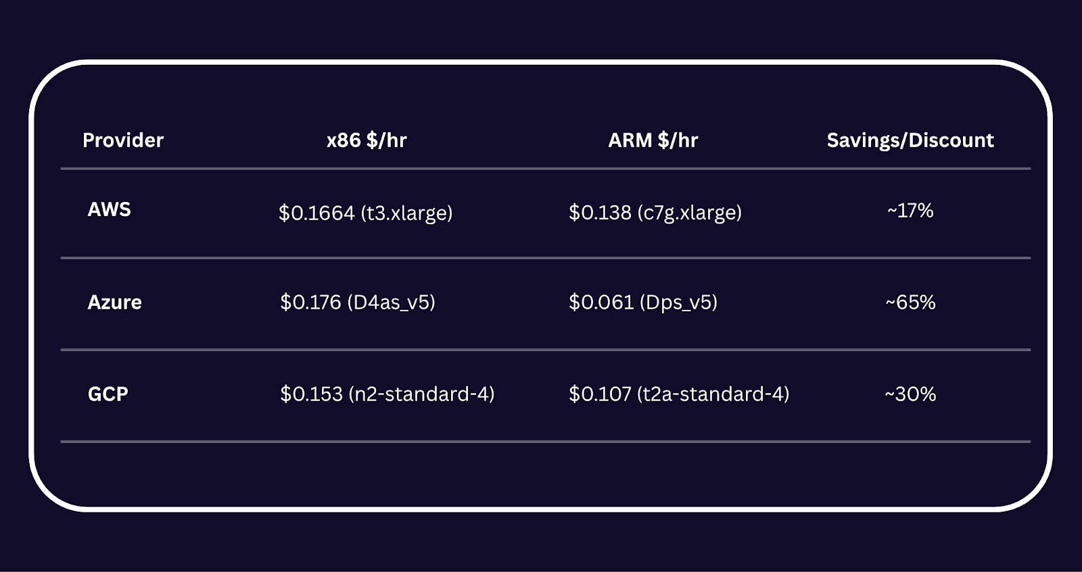Click the Provider column header
The image size is (1082, 572).
[122, 140]
